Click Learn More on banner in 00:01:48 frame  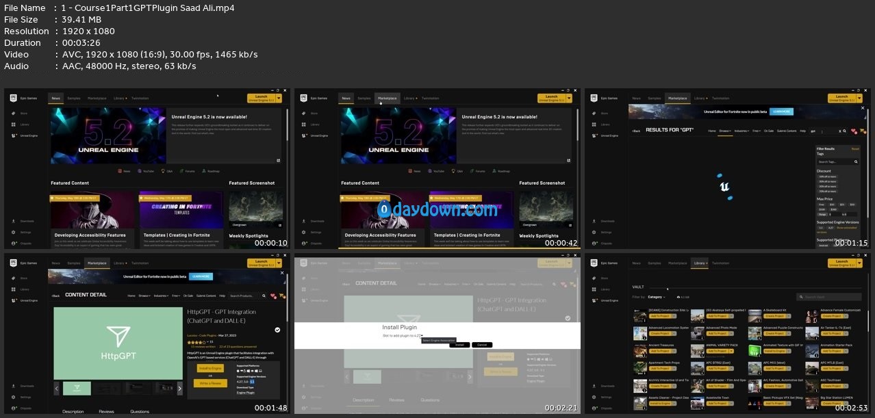[201, 276]
